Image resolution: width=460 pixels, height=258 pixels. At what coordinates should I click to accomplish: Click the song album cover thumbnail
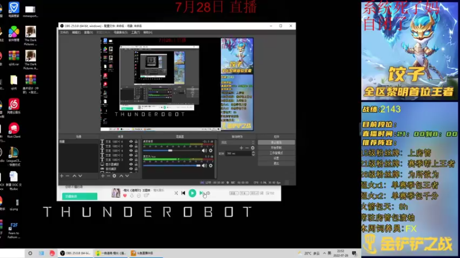click(116, 193)
